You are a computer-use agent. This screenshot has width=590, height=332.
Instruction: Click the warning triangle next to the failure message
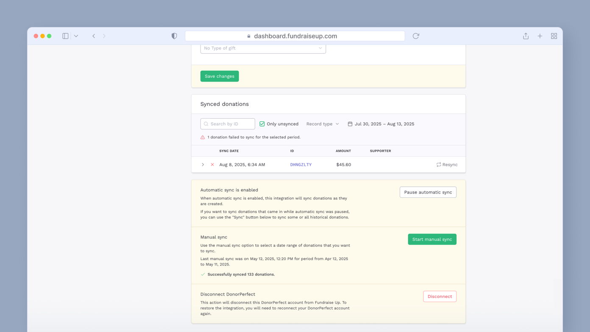coord(202,137)
